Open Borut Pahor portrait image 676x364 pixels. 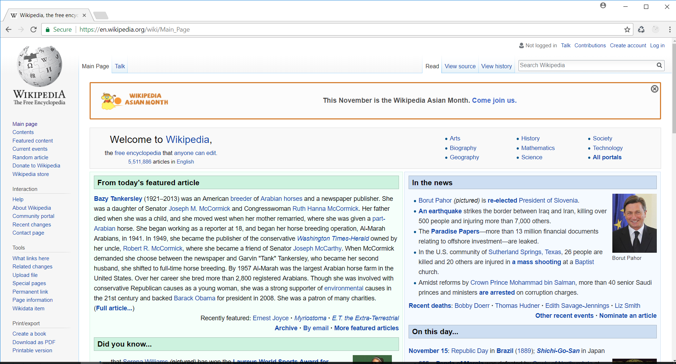[x=634, y=223]
